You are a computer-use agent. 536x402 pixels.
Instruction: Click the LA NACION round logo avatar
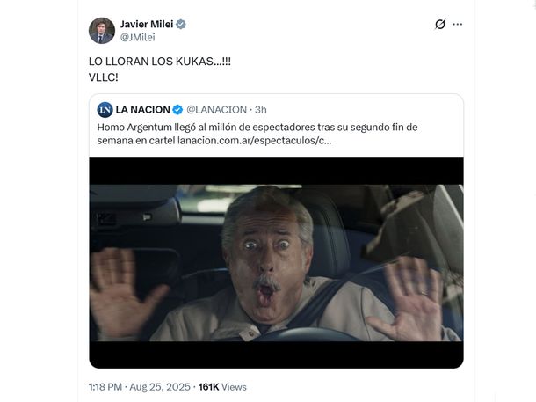(105, 110)
